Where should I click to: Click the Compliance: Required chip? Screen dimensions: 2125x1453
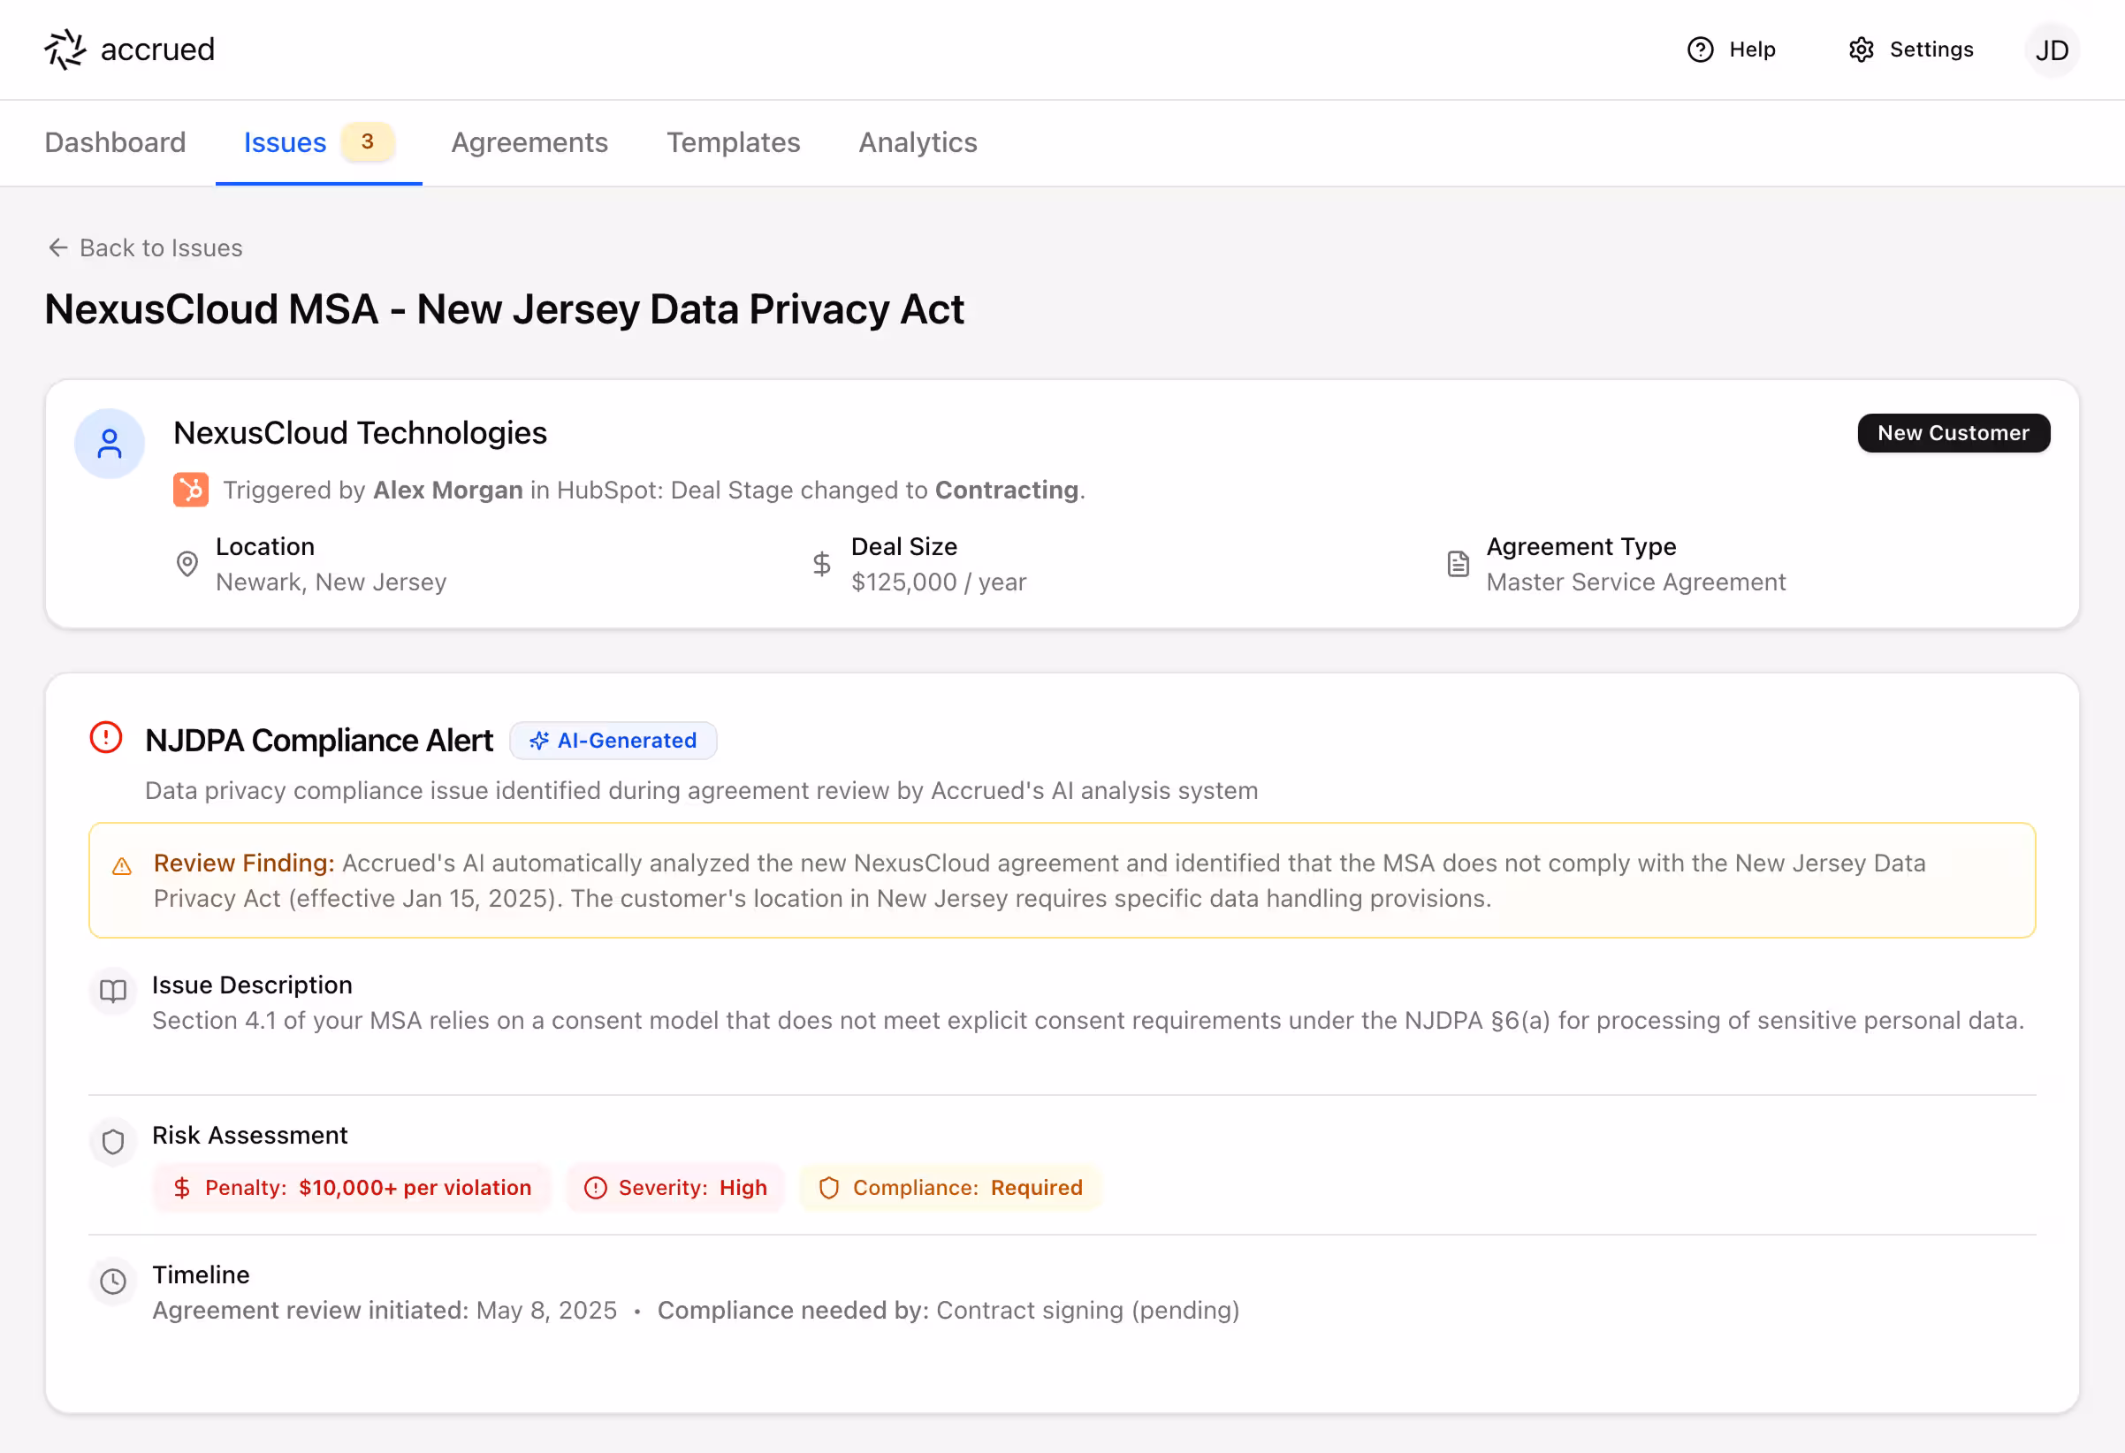(x=951, y=1188)
